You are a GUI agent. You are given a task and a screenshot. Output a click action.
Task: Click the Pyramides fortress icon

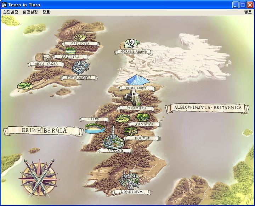(x=133, y=98)
